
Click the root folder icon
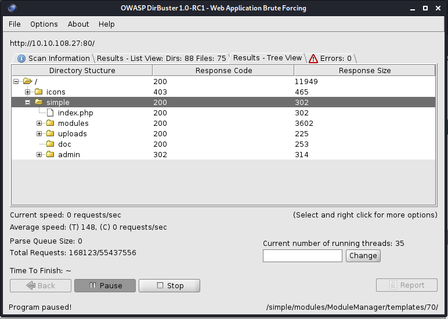point(27,82)
